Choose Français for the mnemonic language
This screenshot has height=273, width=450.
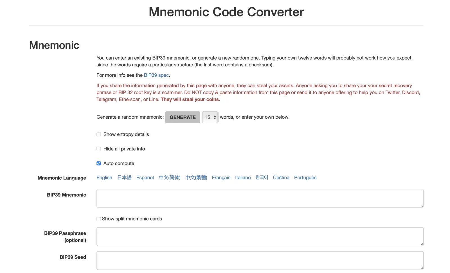221,177
